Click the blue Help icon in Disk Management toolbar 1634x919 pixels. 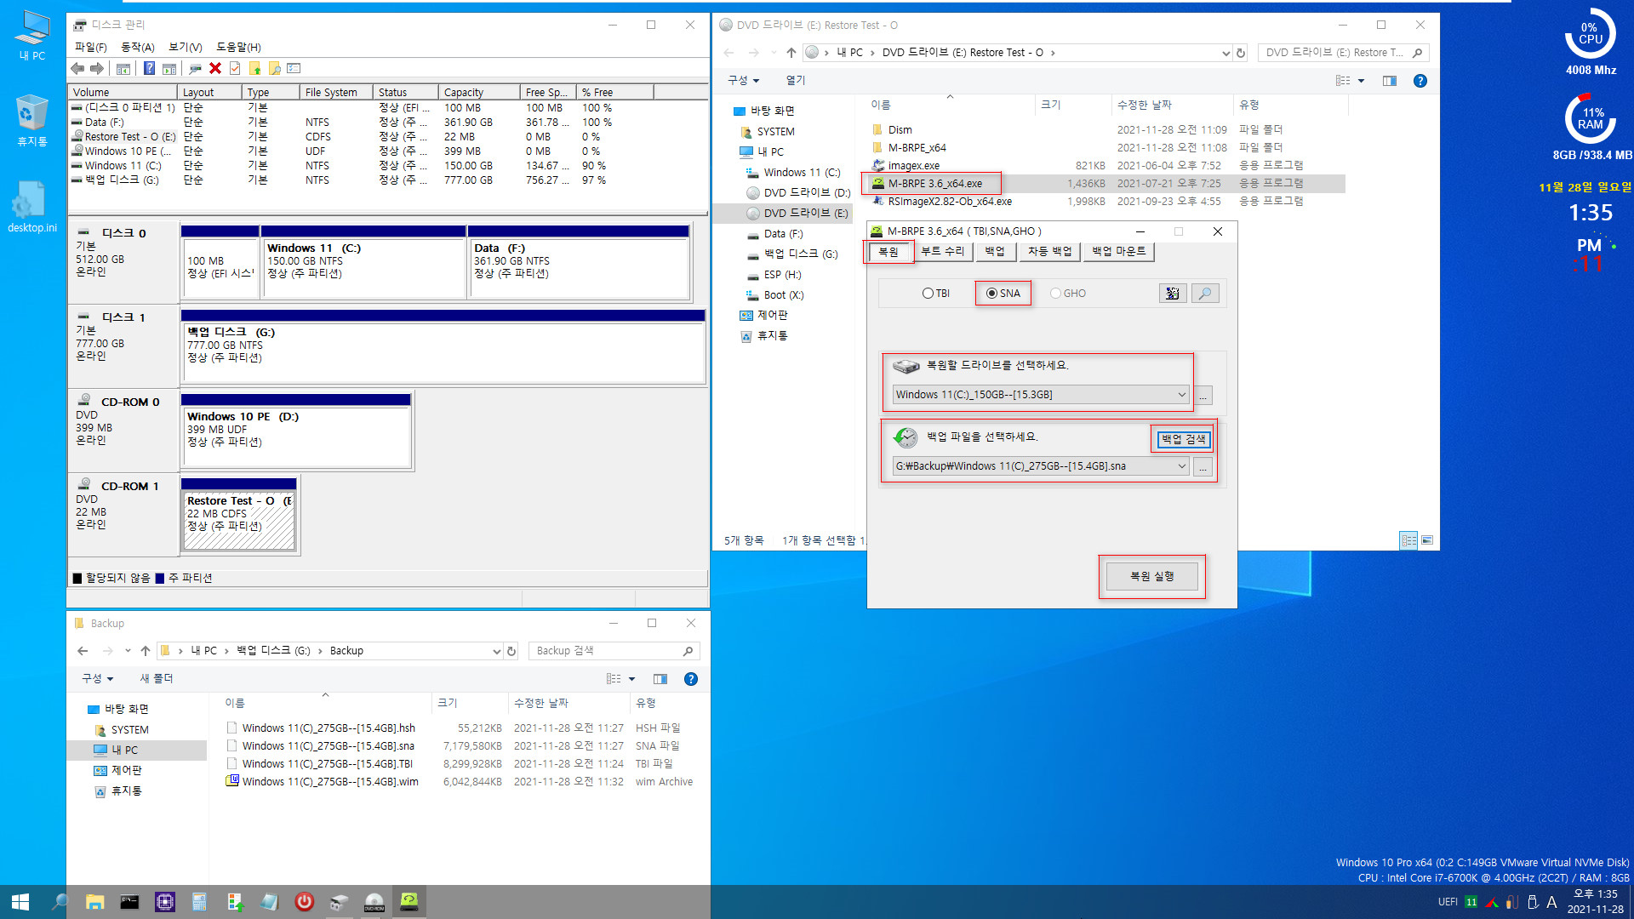(150, 68)
